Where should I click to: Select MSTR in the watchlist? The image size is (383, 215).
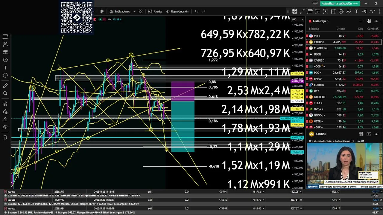pos(344,121)
